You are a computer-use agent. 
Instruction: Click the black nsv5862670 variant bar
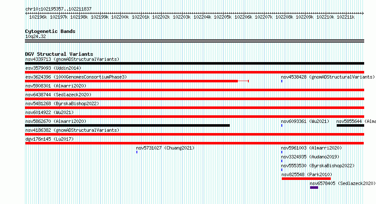pyautogui.click(x=127, y=125)
